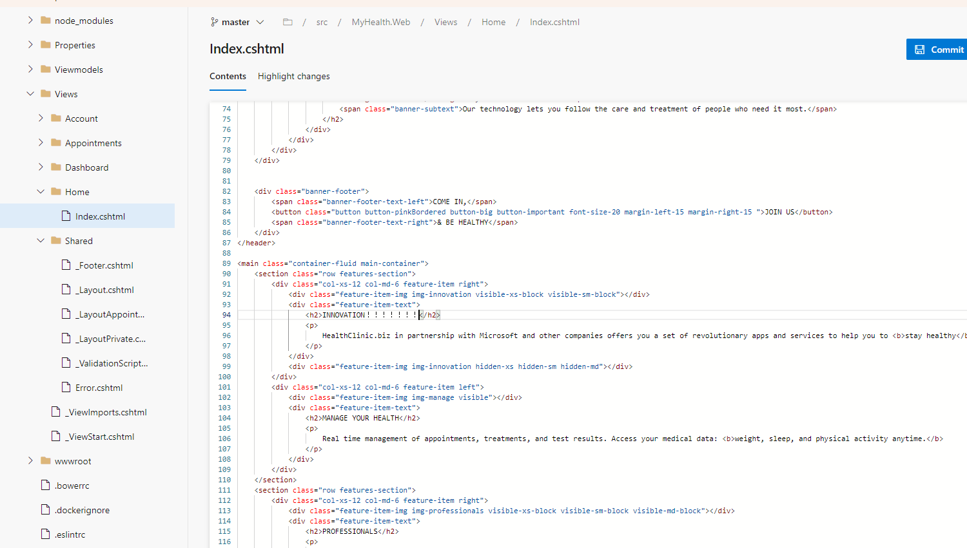Click the _Footer.cshtml file icon
Viewport: 967px width, 548px height.
point(66,265)
